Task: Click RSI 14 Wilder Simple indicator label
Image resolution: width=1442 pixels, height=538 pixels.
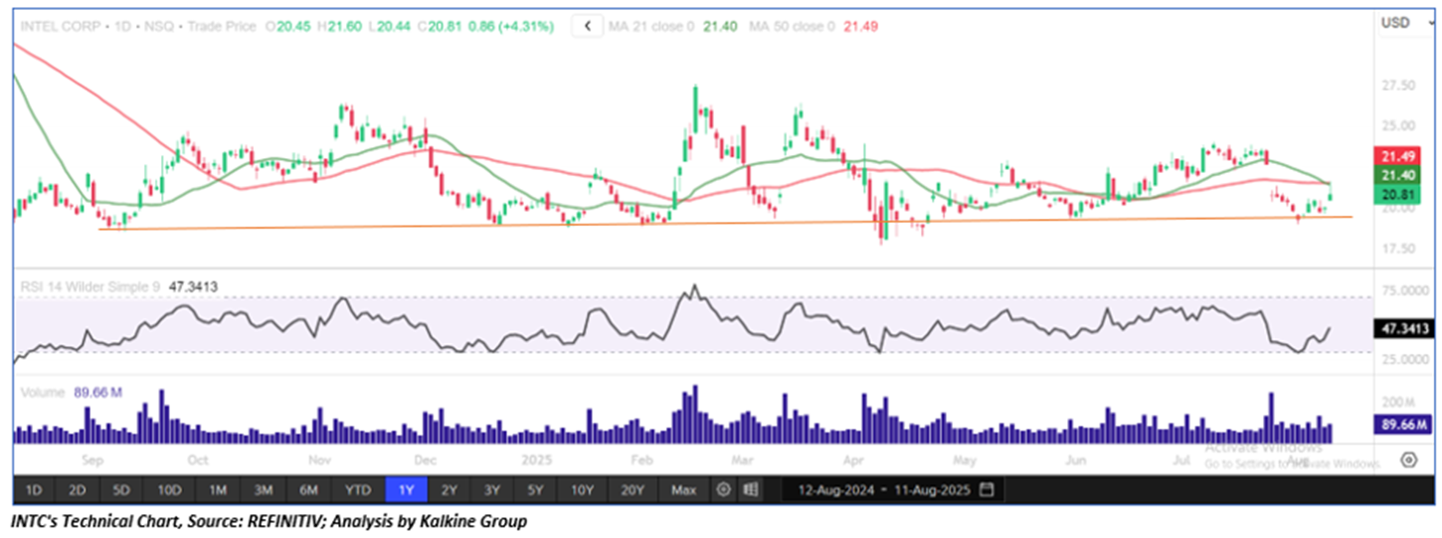Action: click(x=91, y=286)
